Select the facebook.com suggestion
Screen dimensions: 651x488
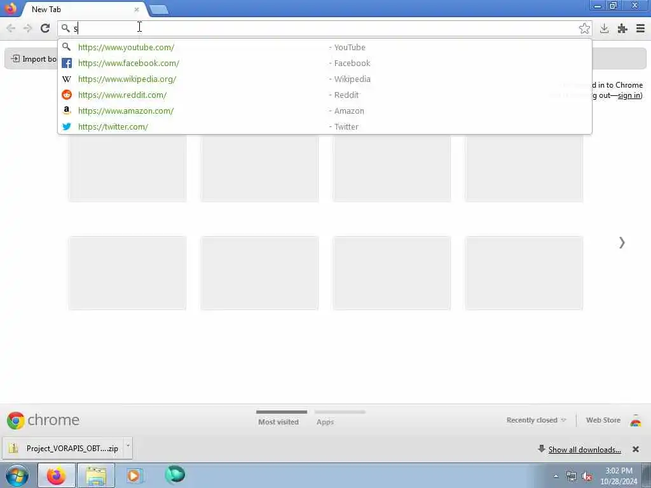325,63
